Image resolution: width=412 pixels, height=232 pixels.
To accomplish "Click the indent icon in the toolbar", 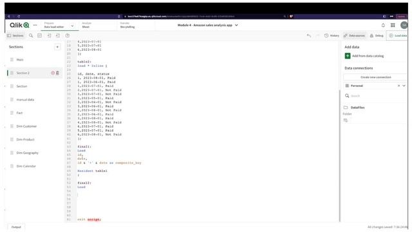I will coord(49,35).
